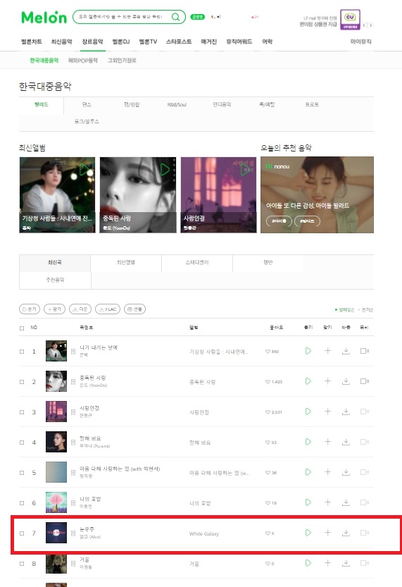
Task: Add song number 2 to playlist
Action: tap(327, 381)
